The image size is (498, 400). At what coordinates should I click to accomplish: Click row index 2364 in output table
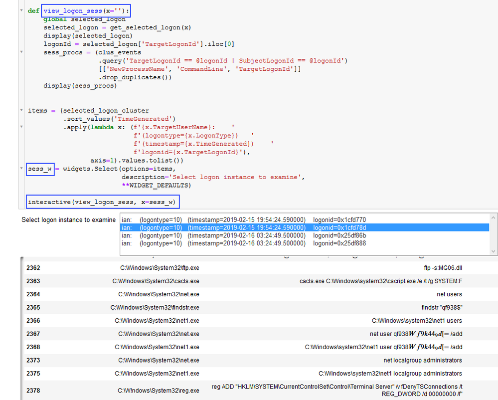[x=33, y=294]
